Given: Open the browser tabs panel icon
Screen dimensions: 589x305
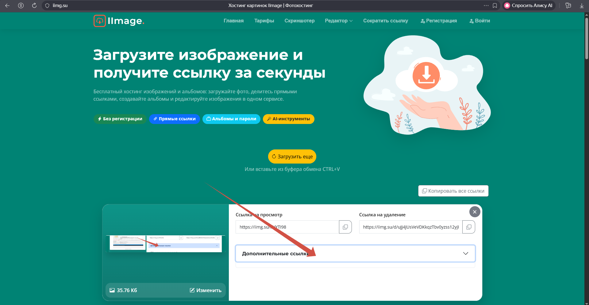Looking at the screenshot, I should point(568,6).
